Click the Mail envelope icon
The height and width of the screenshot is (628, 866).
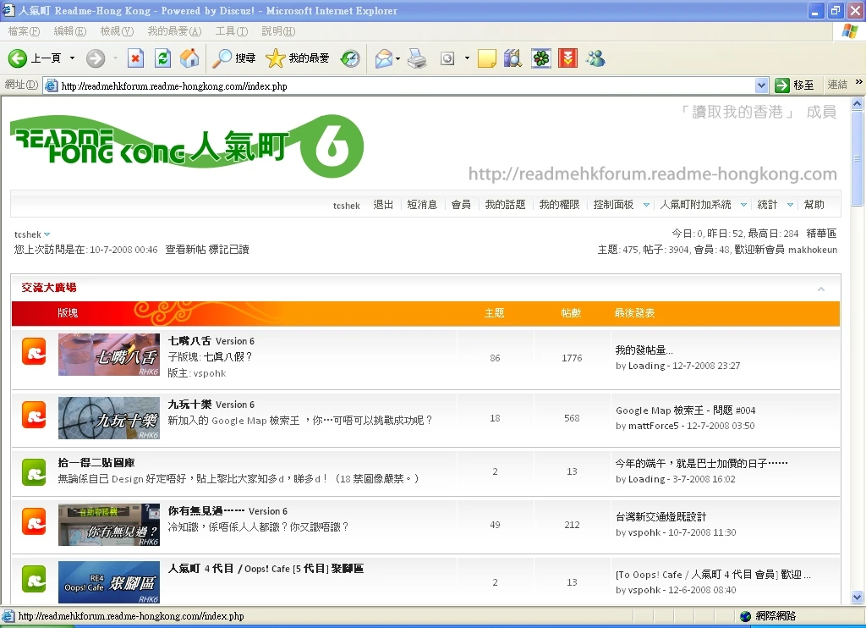[383, 58]
